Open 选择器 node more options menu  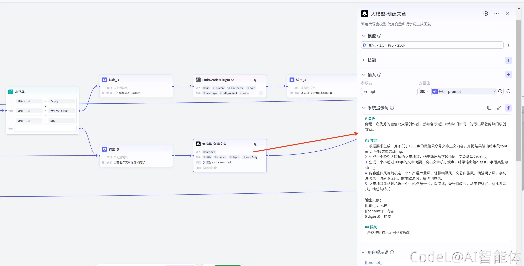click(x=74, y=92)
